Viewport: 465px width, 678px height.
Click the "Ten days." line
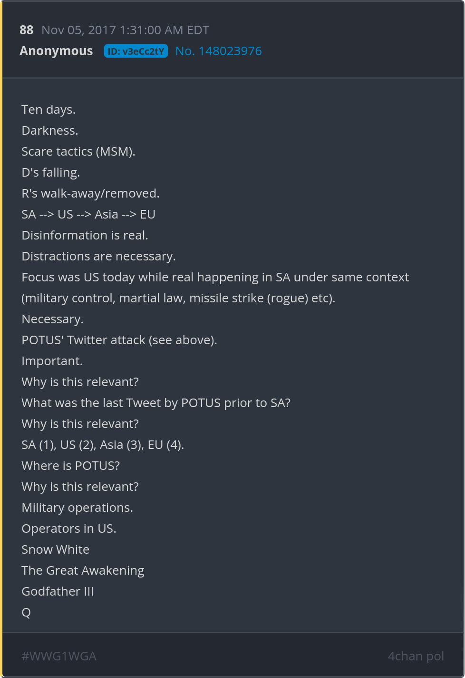pyautogui.click(x=48, y=110)
